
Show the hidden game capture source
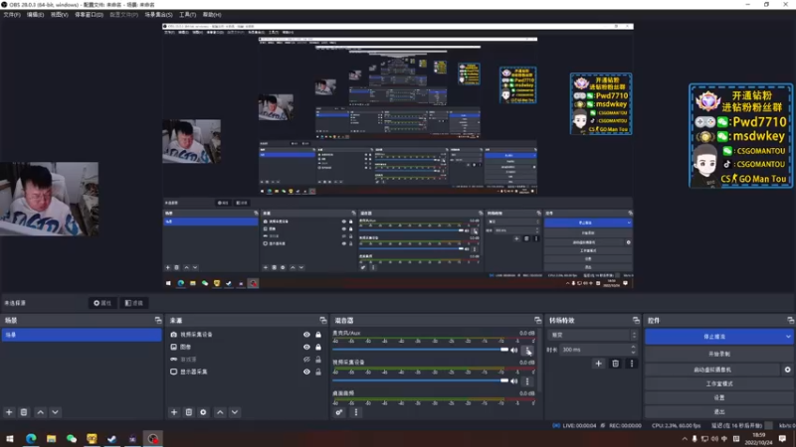tap(306, 360)
